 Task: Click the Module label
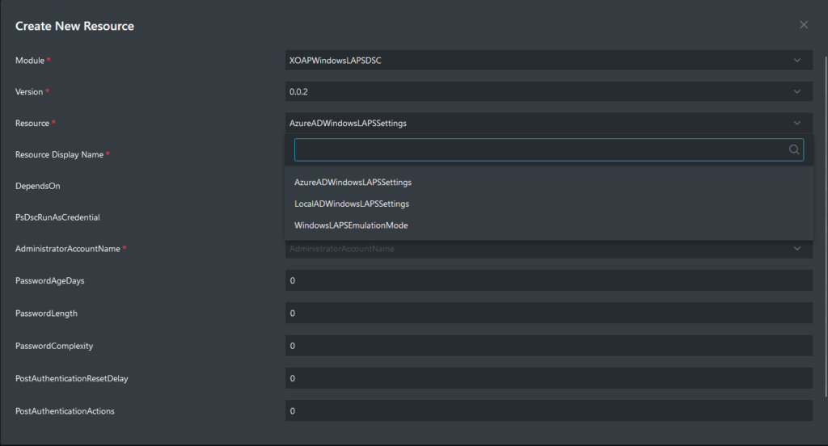tap(30, 60)
